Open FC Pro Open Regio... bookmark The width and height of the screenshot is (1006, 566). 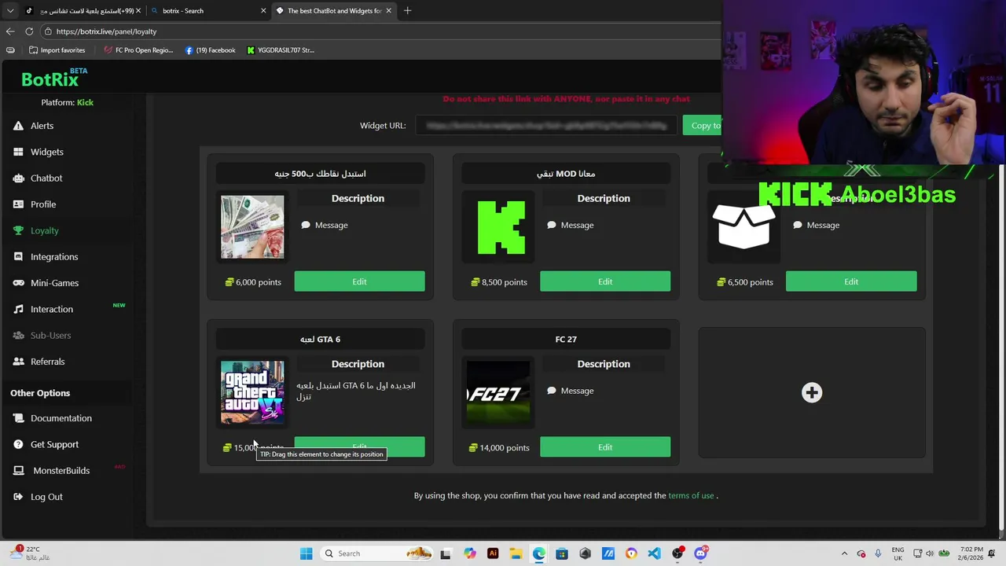138,50
